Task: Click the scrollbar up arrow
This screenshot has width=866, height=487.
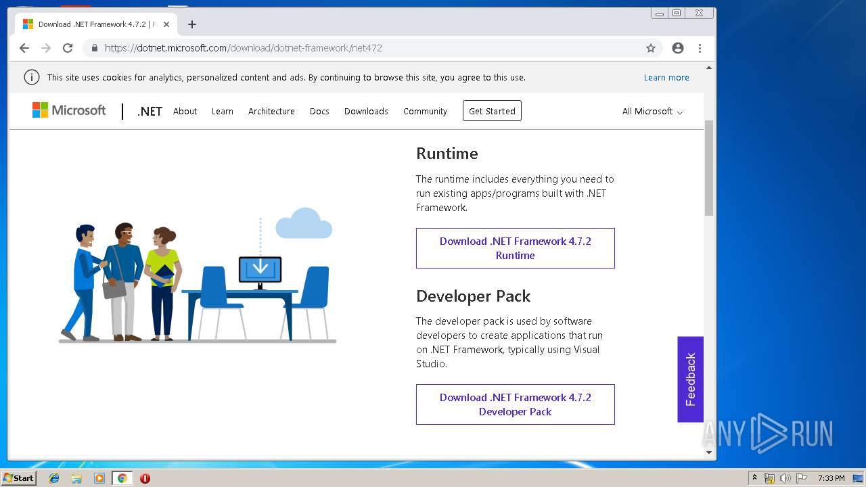Action: point(709,68)
